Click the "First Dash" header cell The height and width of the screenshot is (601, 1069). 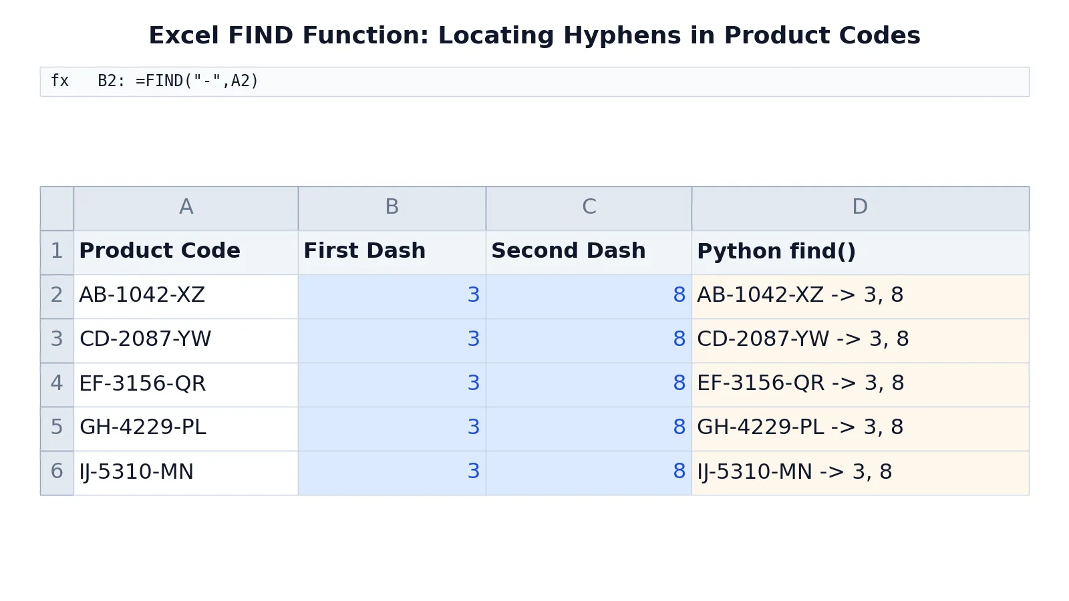click(392, 252)
